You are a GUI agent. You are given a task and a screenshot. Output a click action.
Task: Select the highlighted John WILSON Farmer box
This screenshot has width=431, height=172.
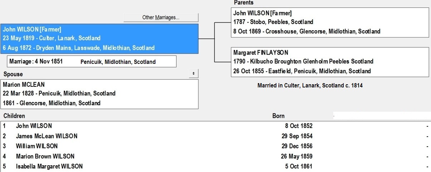(x=99, y=39)
